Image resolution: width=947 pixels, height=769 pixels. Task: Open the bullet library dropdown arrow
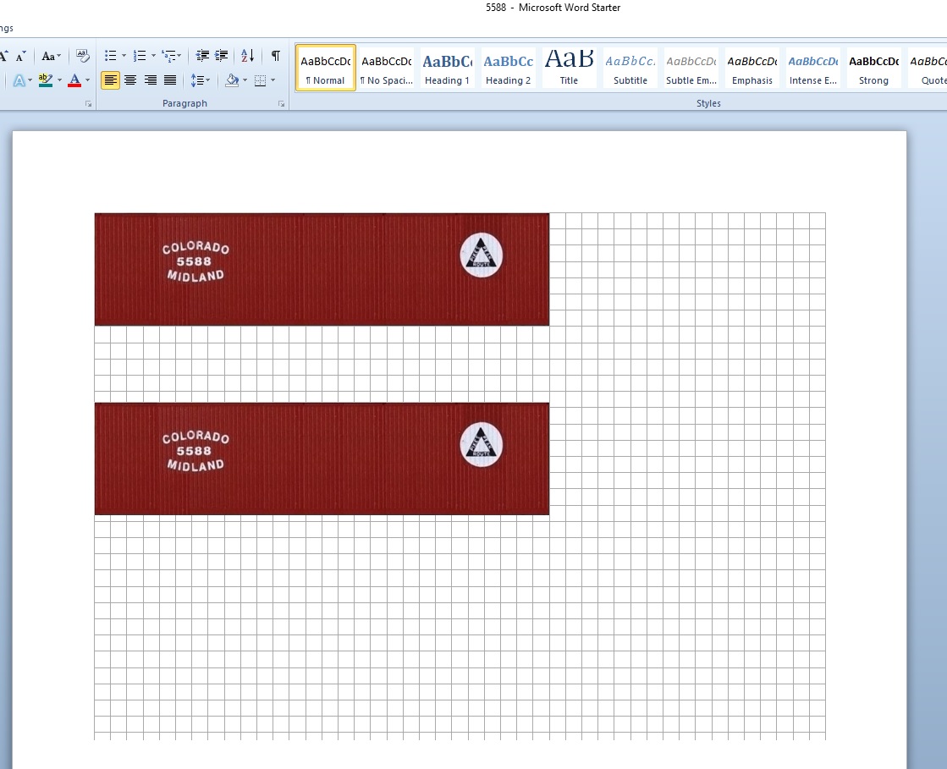point(124,56)
